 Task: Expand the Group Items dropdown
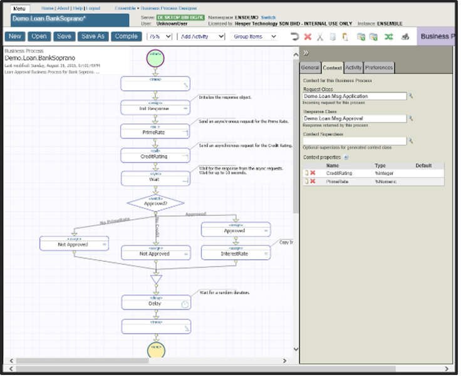254,36
